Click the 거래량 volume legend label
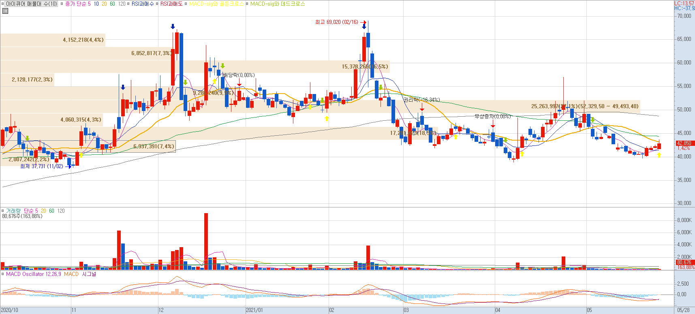 [13, 211]
